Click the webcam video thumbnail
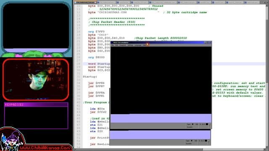Screen dimensions: 269x151 click(36, 80)
